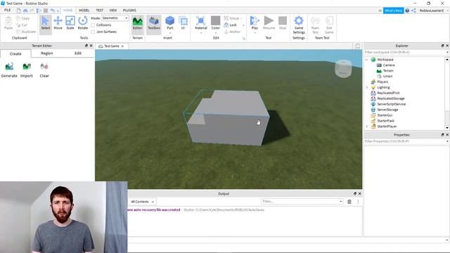Enable the Join Surfaces checkbox
The width and height of the screenshot is (450, 253).
[93, 32]
